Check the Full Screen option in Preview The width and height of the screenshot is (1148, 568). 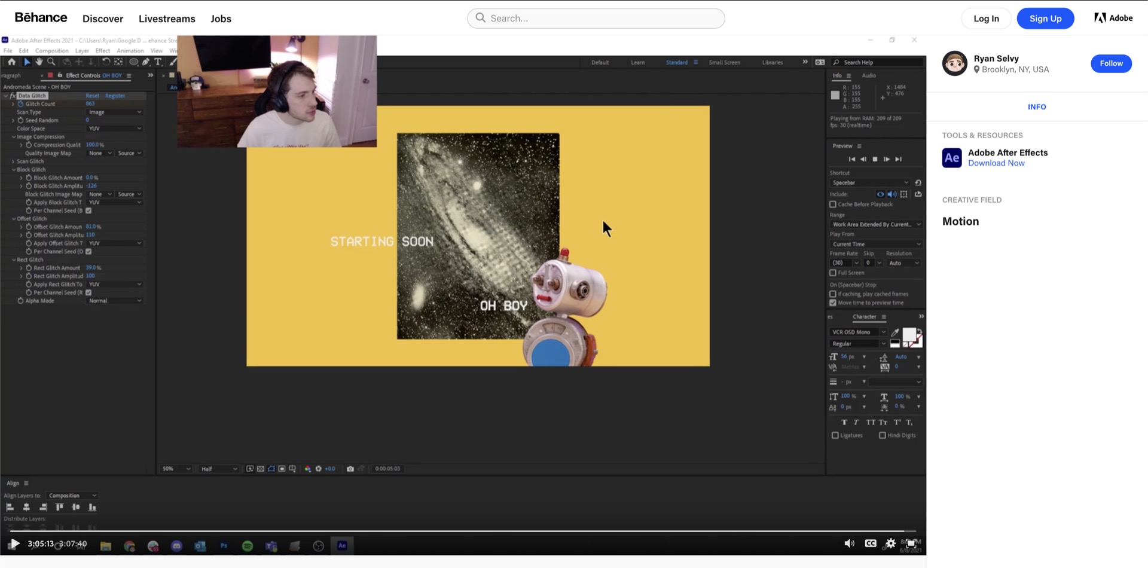pos(833,273)
